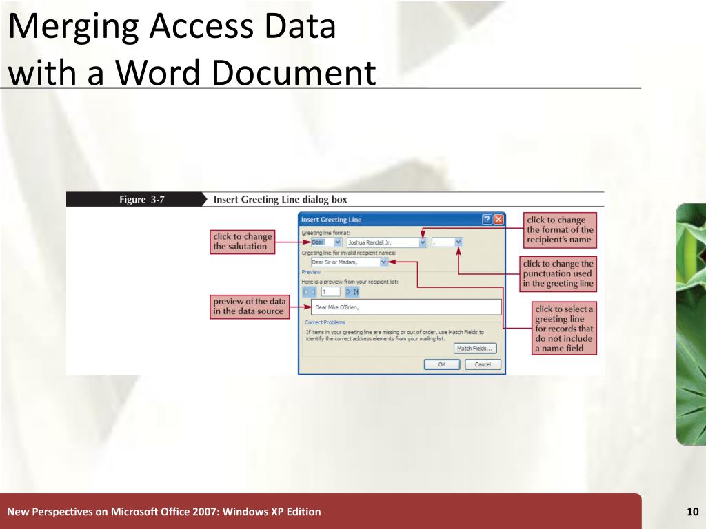
Task: Click the slide title 'Merging Access Data'
Action: click(x=172, y=25)
